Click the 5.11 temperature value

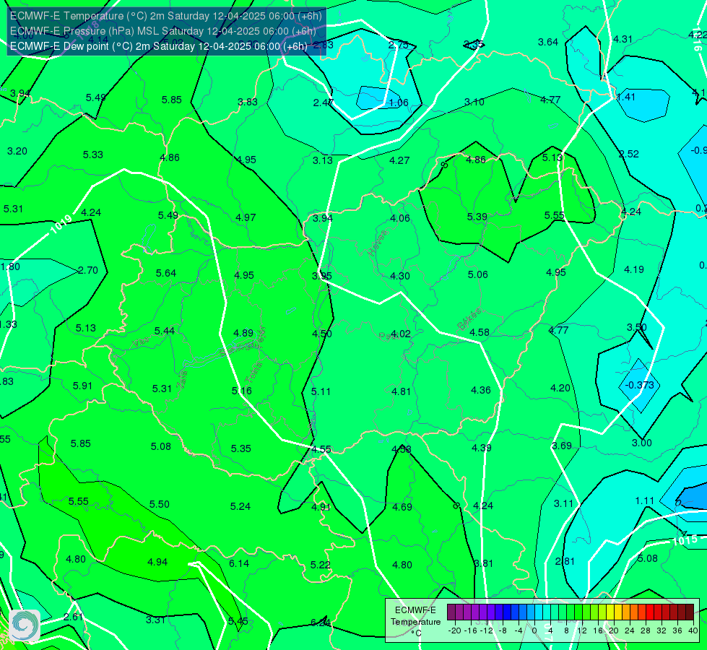pyautogui.click(x=321, y=391)
